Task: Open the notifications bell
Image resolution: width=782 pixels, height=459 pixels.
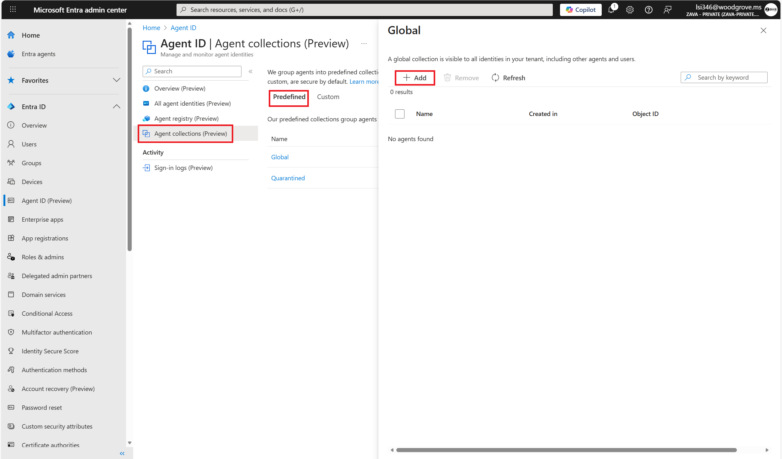Action: click(x=611, y=9)
